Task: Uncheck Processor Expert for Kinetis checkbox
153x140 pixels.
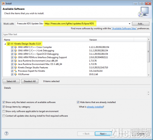Action: pyautogui.click(x=12, y=71)
